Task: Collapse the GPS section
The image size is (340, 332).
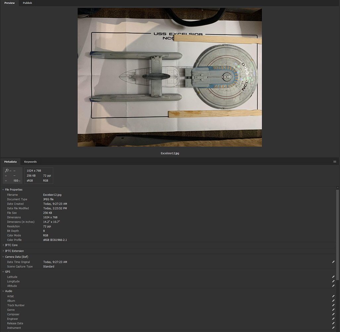Action: pos(3,272)
